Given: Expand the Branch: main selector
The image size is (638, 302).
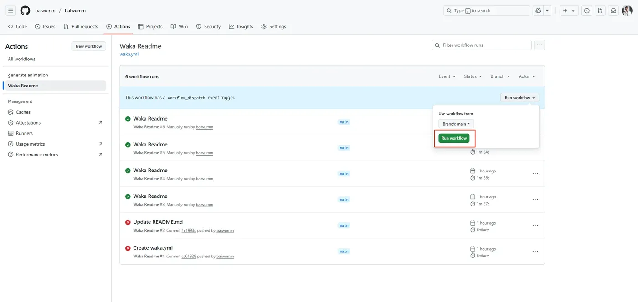Looking at the screenshot, I should (456, 124).
